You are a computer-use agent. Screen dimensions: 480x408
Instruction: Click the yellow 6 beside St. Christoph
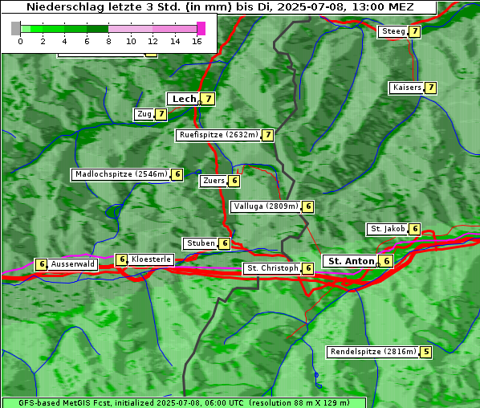tap(308, 268)
